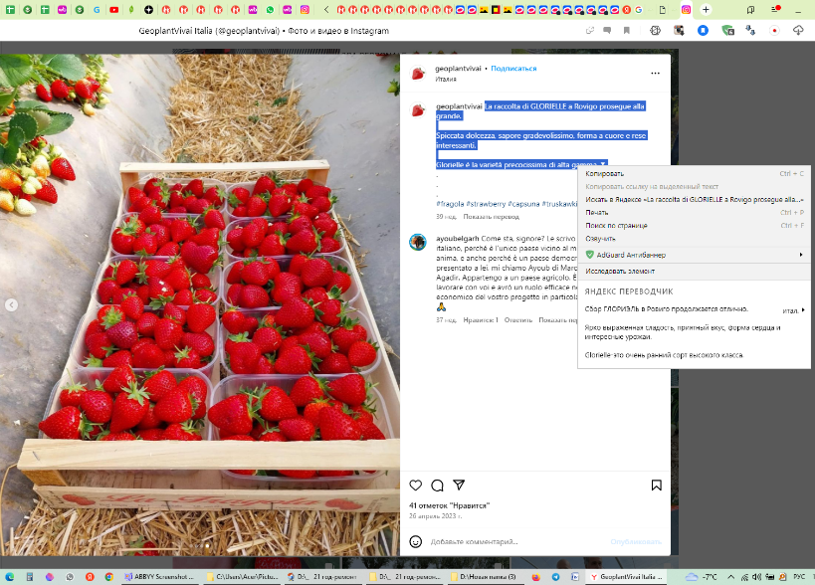The image size is (815, 585).
Task: Click the Показать перевод link under the caption
Action: pos(491,216)
